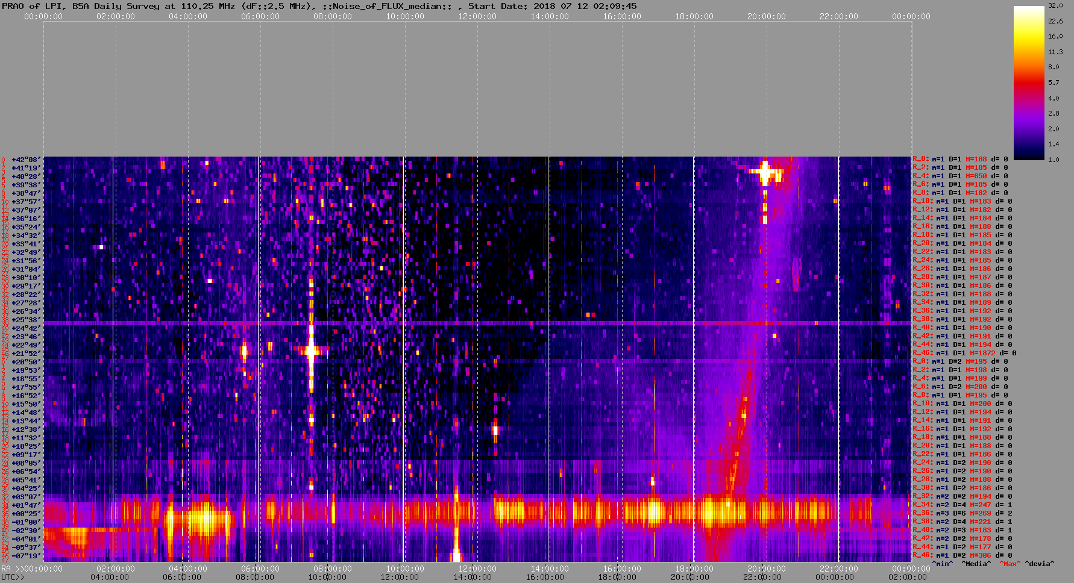Click the bright white source on +40°28' row
The height and width of the screenshot is (583, 1074).
click(765, 172)
